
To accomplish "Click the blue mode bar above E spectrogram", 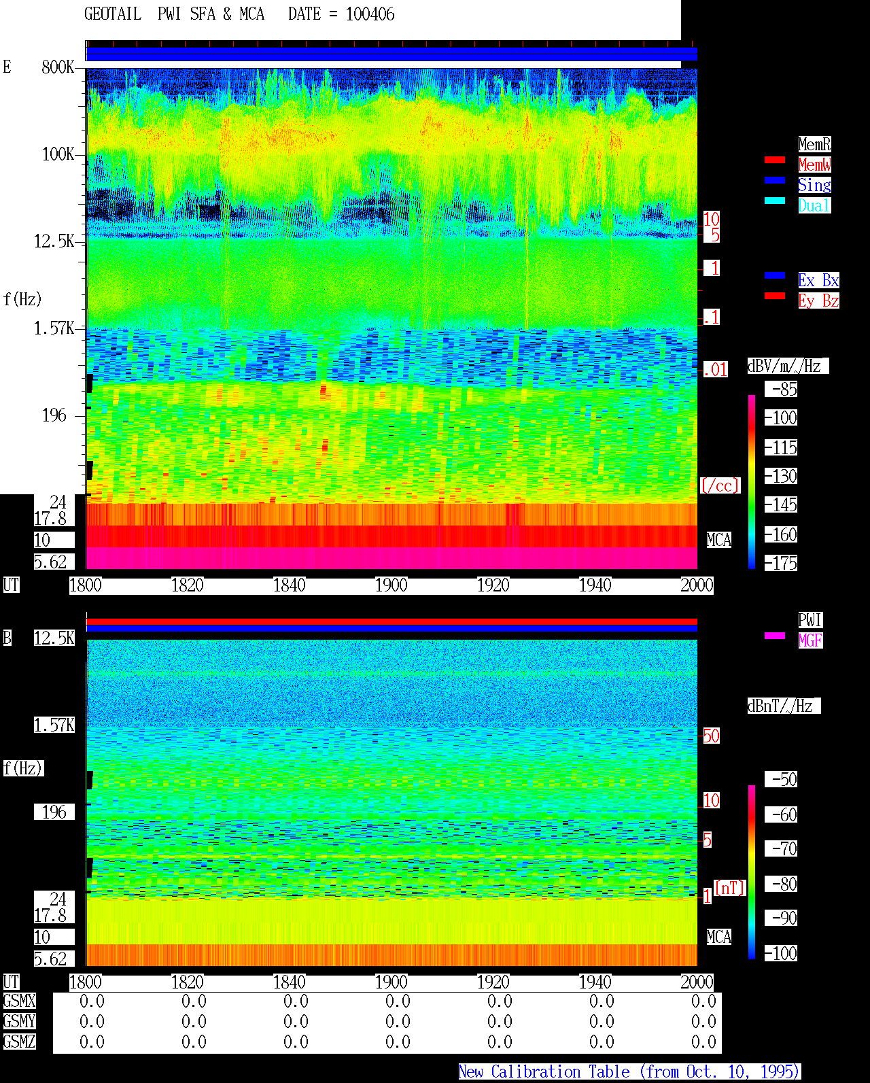I will click(x=391, y=54).
